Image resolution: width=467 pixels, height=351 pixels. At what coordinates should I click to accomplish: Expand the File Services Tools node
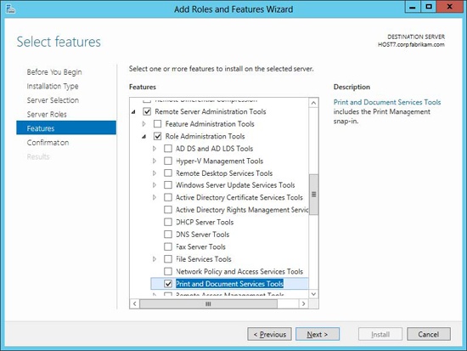click(x=155, y=259)
